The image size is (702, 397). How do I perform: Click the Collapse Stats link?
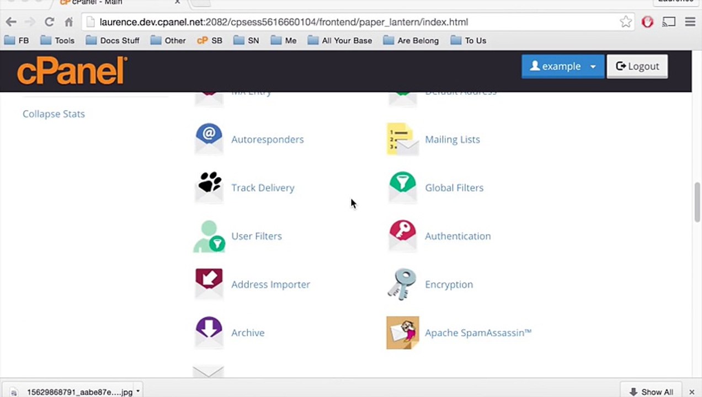coord(54,114)
